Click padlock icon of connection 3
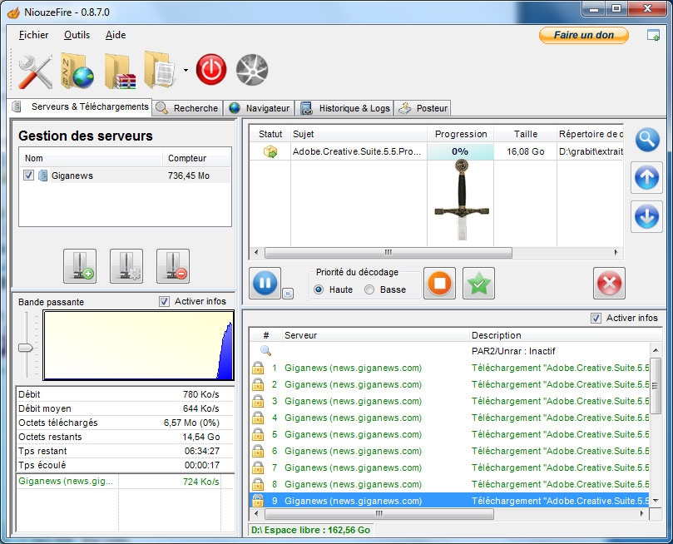 pyautogui.click(x=258, y=401)
